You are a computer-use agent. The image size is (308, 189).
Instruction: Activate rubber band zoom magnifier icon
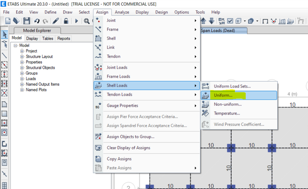coord(87,21)
